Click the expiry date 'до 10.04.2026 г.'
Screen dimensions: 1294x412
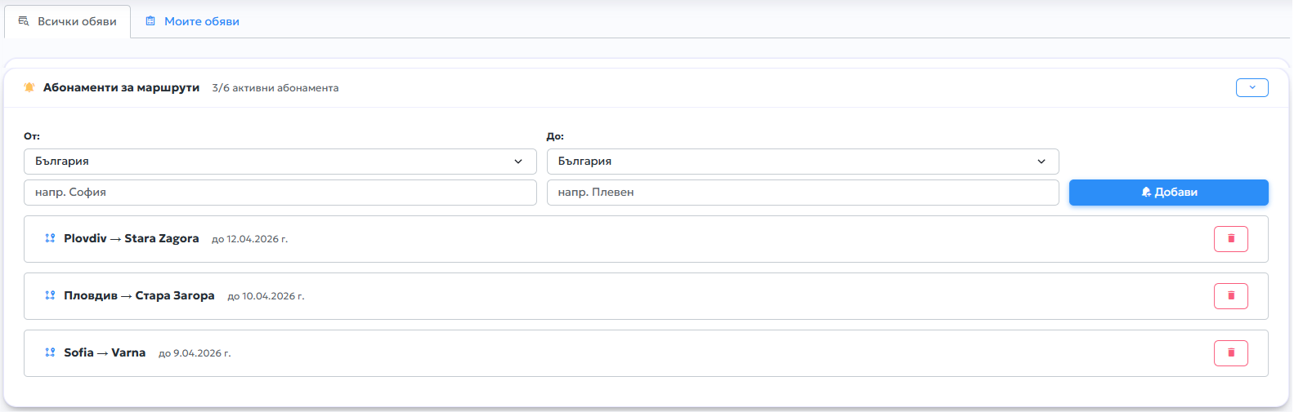(x=266, y=296)
